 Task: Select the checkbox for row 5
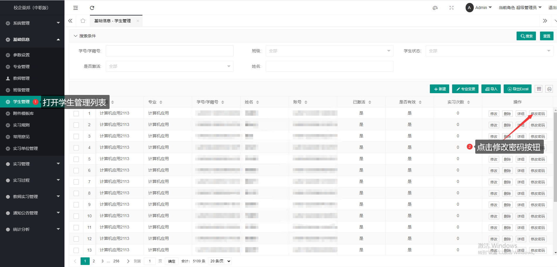click(76, 159)
